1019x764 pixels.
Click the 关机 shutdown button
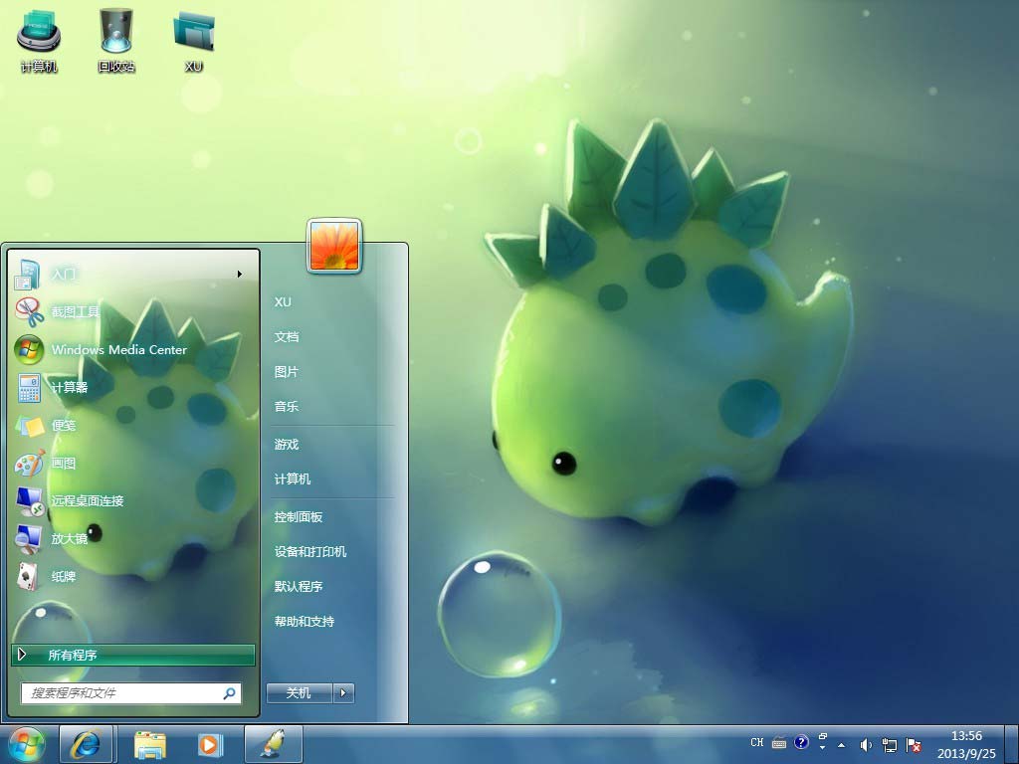[x=299, y=693]
